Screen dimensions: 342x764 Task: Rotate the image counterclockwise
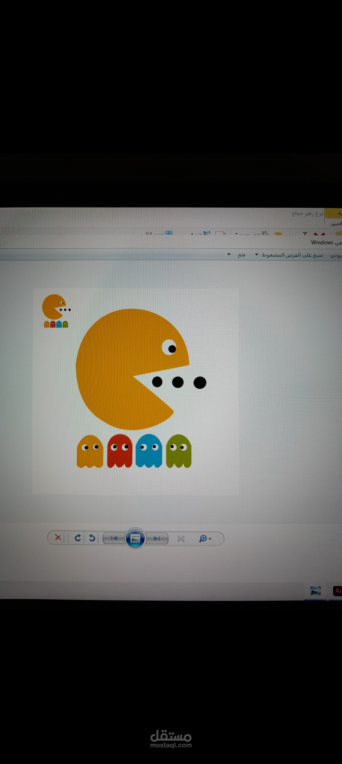92,538
